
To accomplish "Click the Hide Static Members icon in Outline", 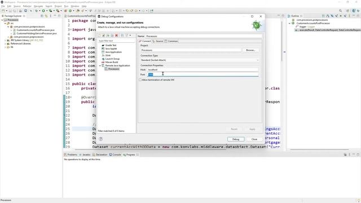I will tap(336, 16).
